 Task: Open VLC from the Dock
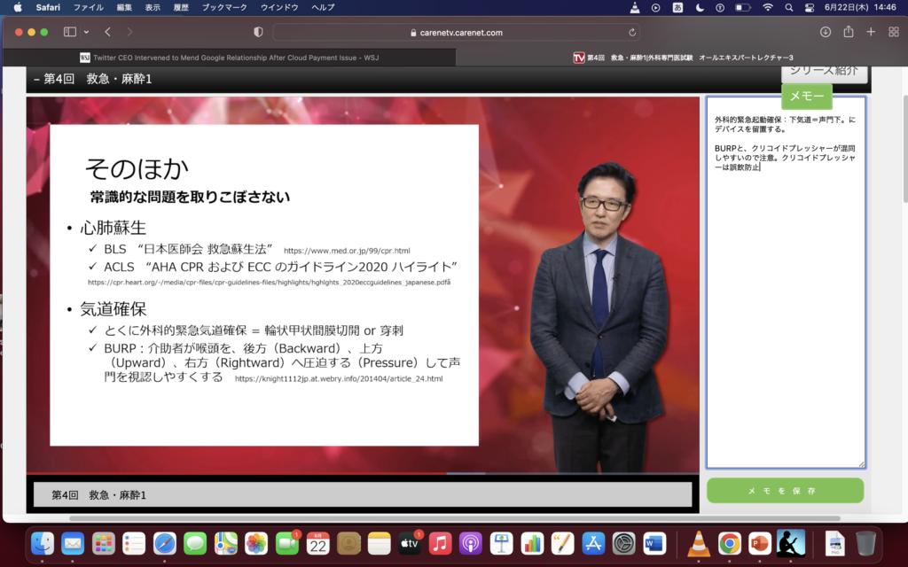click(699, 543)
